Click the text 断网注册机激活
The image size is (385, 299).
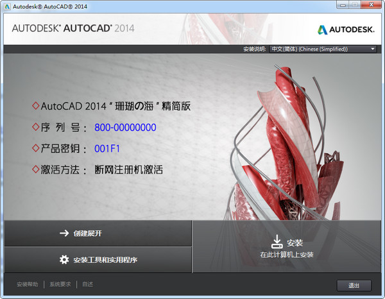pos(129,169)
